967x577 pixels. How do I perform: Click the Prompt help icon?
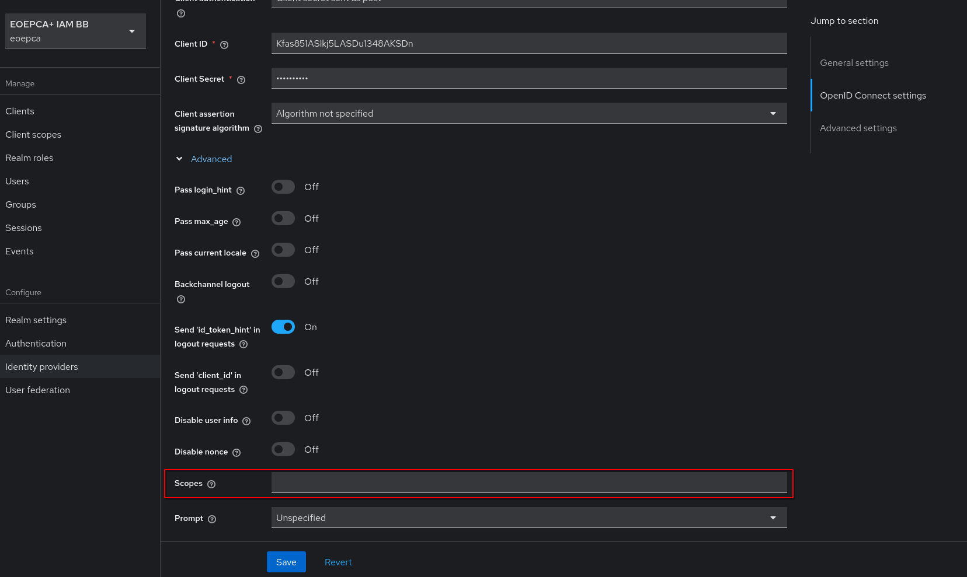pos(212,519)
